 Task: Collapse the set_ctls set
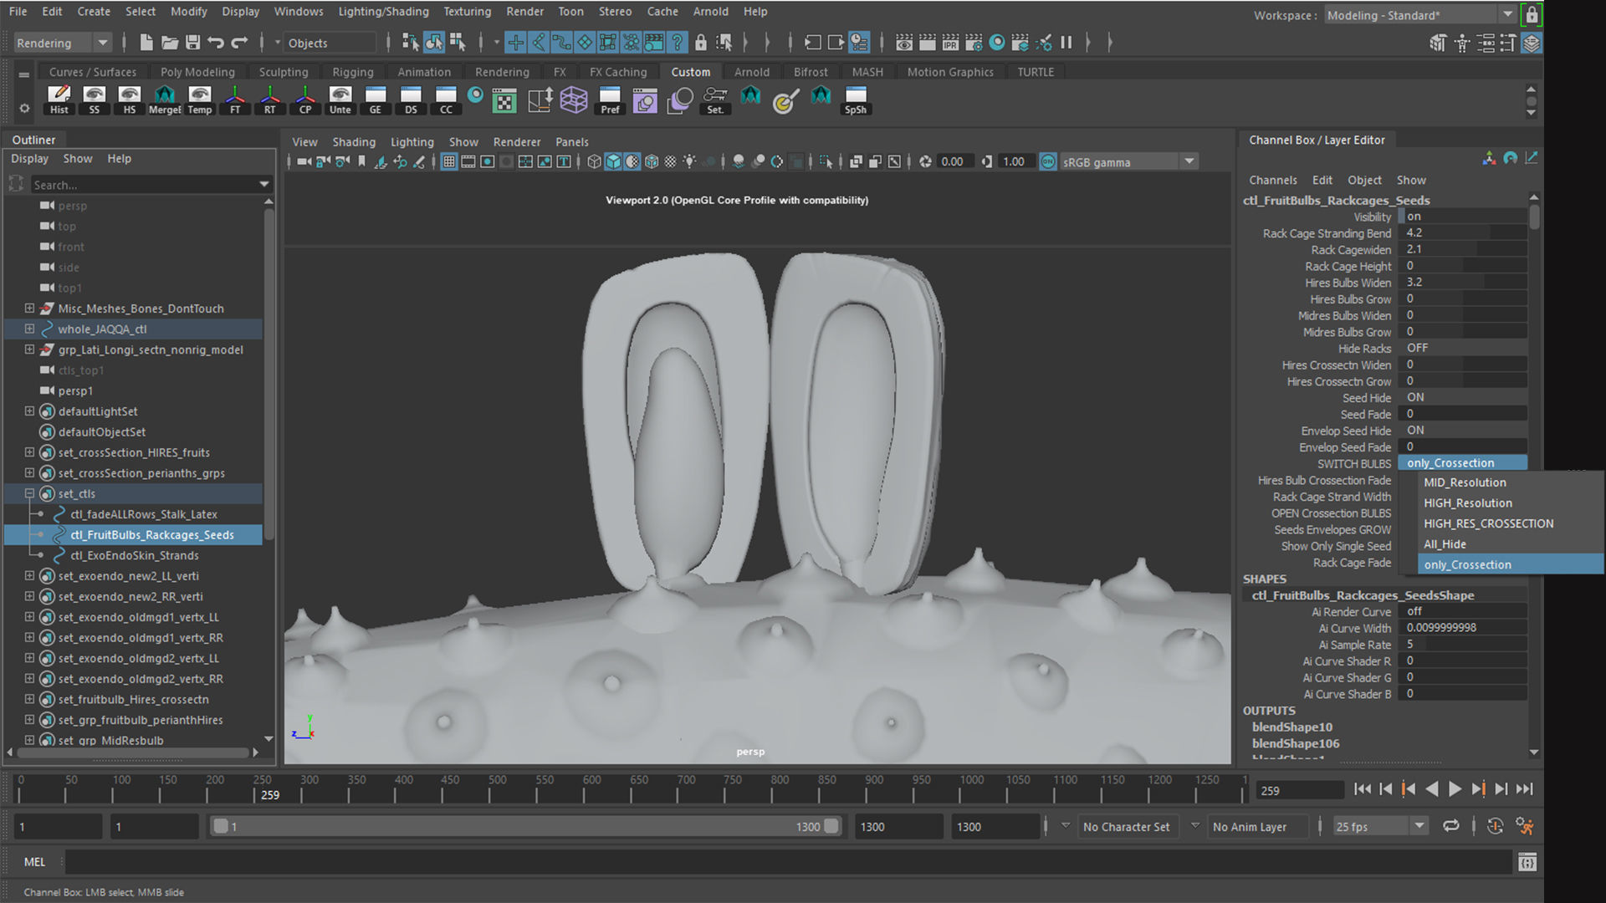[x=29, y=493]
